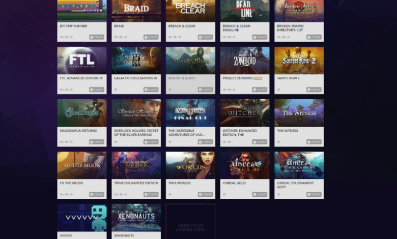This screenshot has width=397, height=239.
Task: Open the Unreal Tournament cover image
Action: (x=299, y=165)
